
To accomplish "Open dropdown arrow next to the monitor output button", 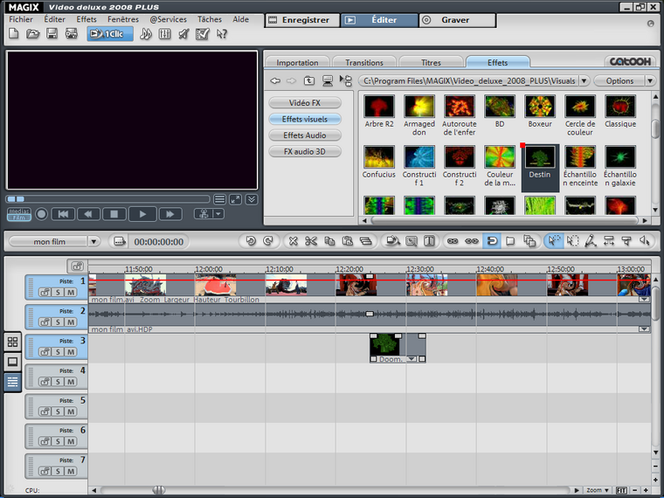I will [218, 214].
